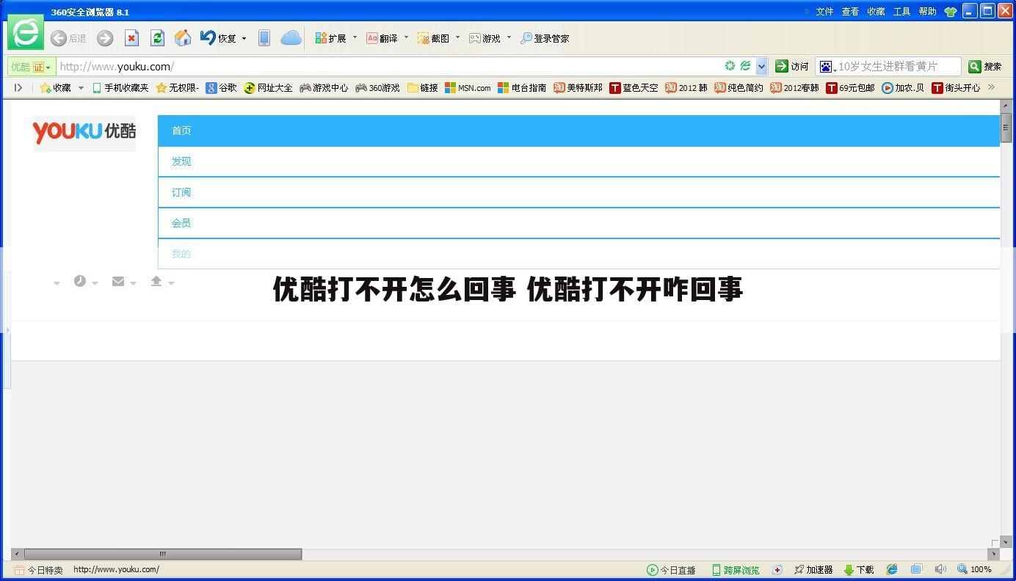
Task: Click the 优酷 证 site certificate badge
Action: pyautogui.click(x=31, y=67)
